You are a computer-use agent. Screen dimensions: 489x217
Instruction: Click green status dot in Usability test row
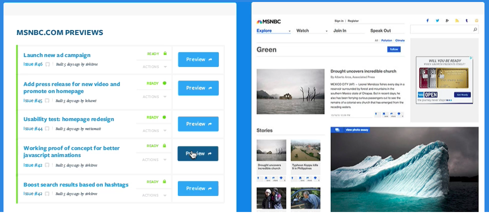coord(164,117)
